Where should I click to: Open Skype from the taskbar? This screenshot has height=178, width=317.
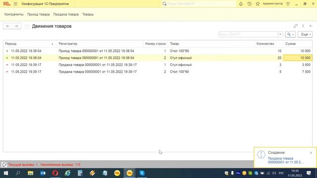[x=142, y=173]
